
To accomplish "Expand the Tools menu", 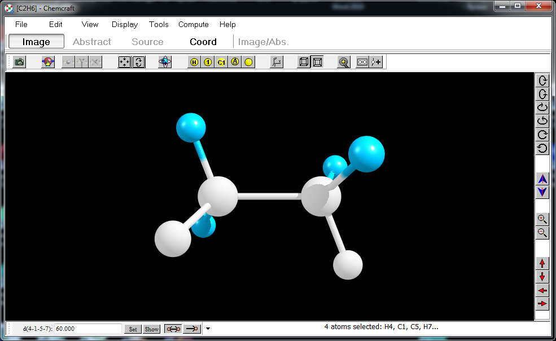I will click(159, 24).
